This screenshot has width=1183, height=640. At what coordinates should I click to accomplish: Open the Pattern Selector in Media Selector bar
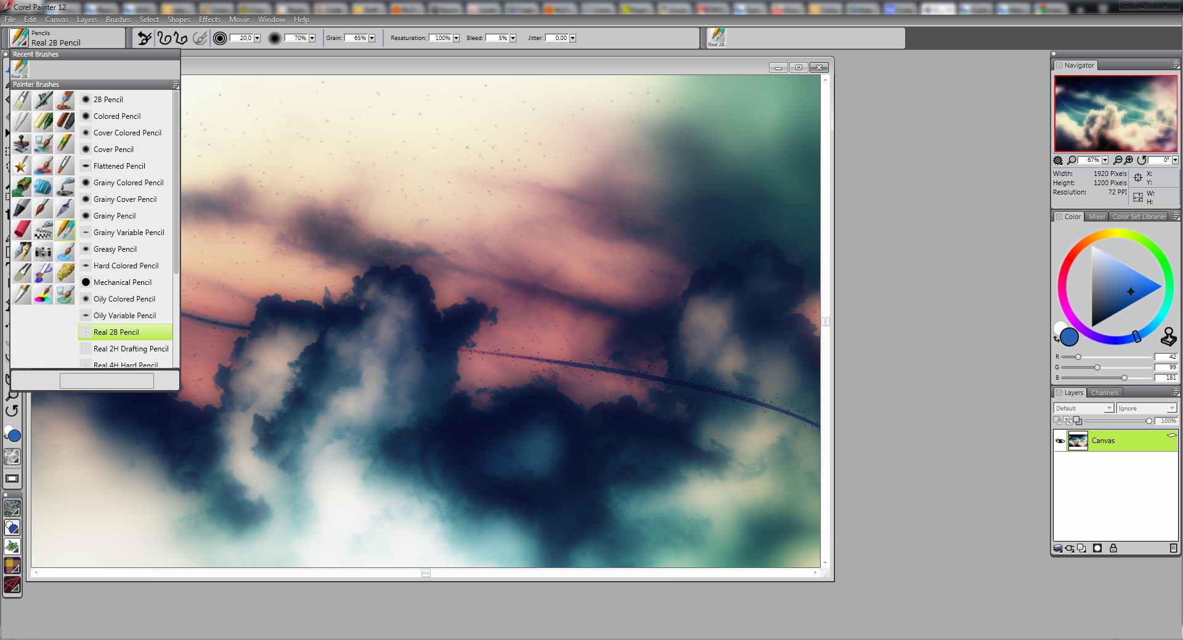[x=12, y=508]
